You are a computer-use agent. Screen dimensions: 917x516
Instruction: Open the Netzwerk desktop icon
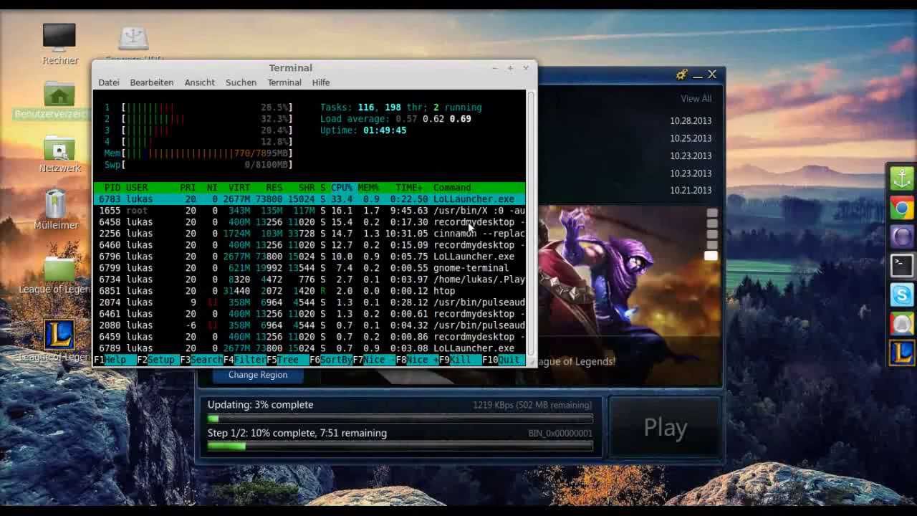point(59,148)
